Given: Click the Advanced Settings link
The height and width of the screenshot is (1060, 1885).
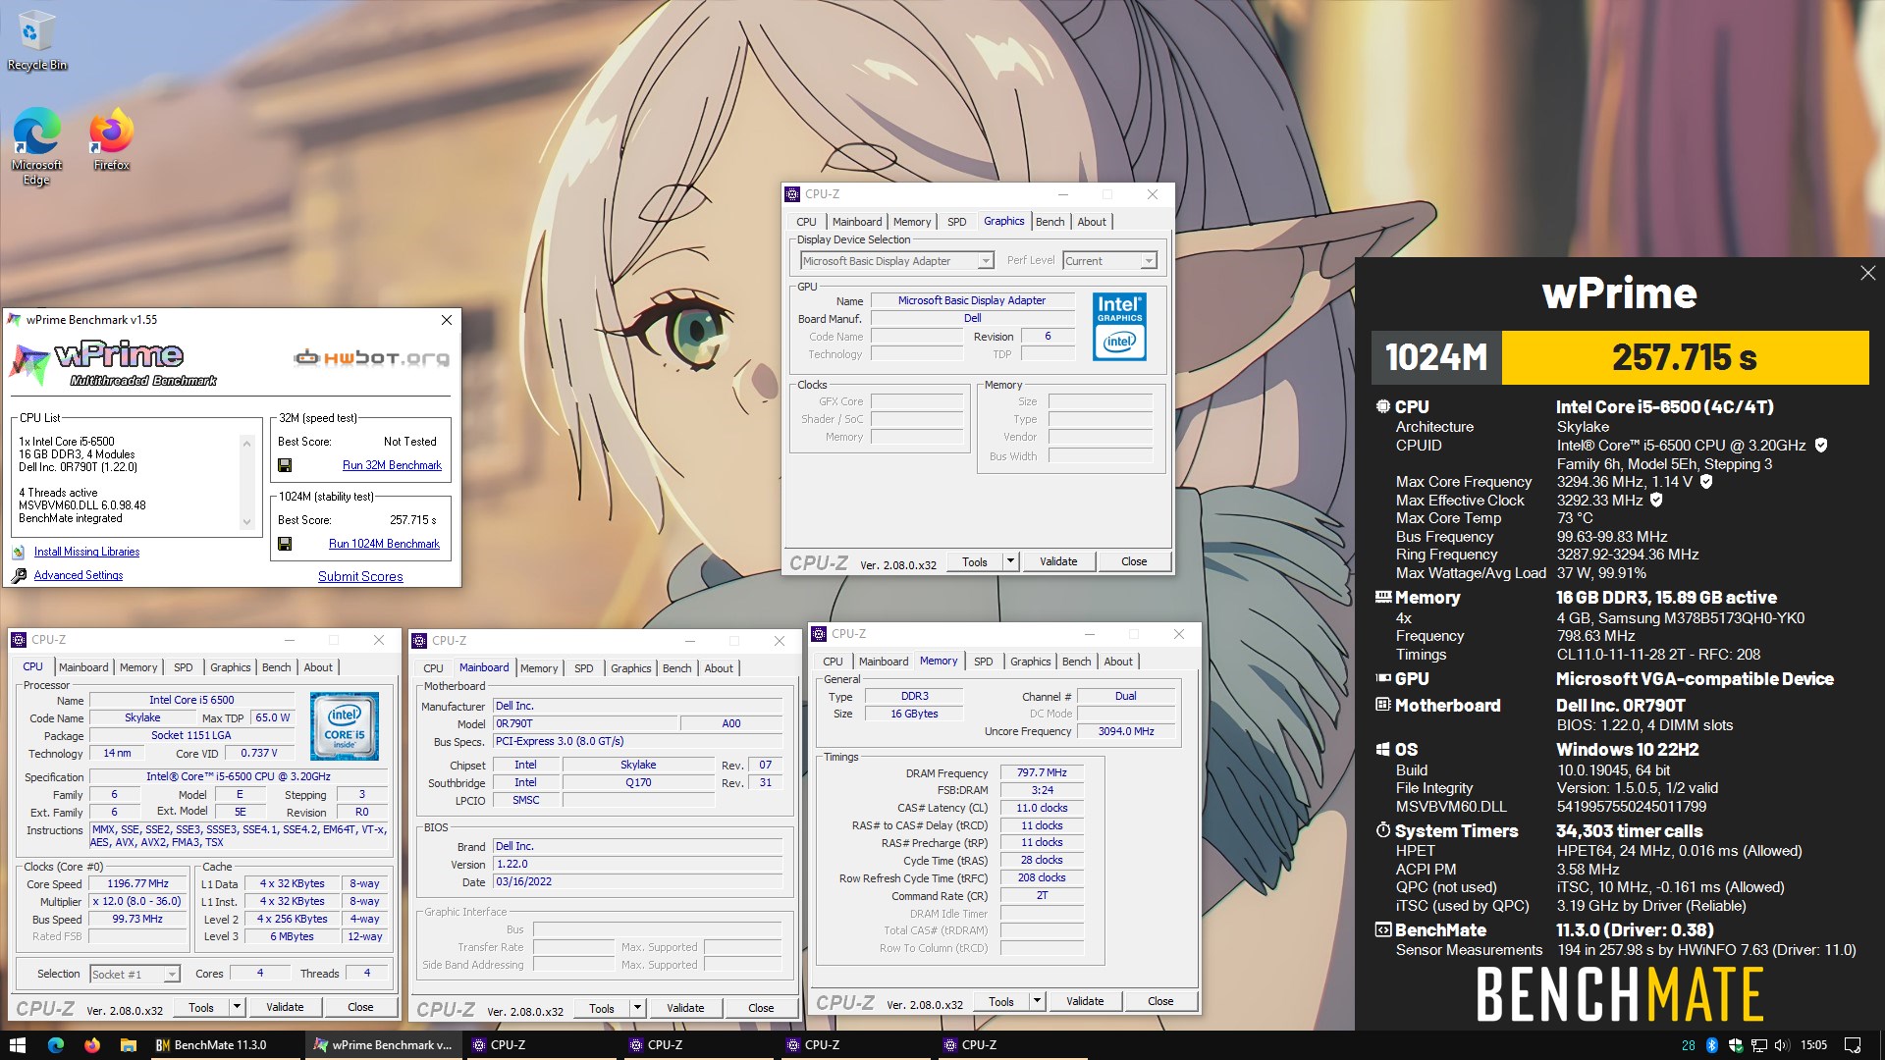Looking at the screenshot, I should [79, 575].
